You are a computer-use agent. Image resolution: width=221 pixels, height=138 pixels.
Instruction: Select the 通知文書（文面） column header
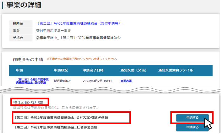133,70
